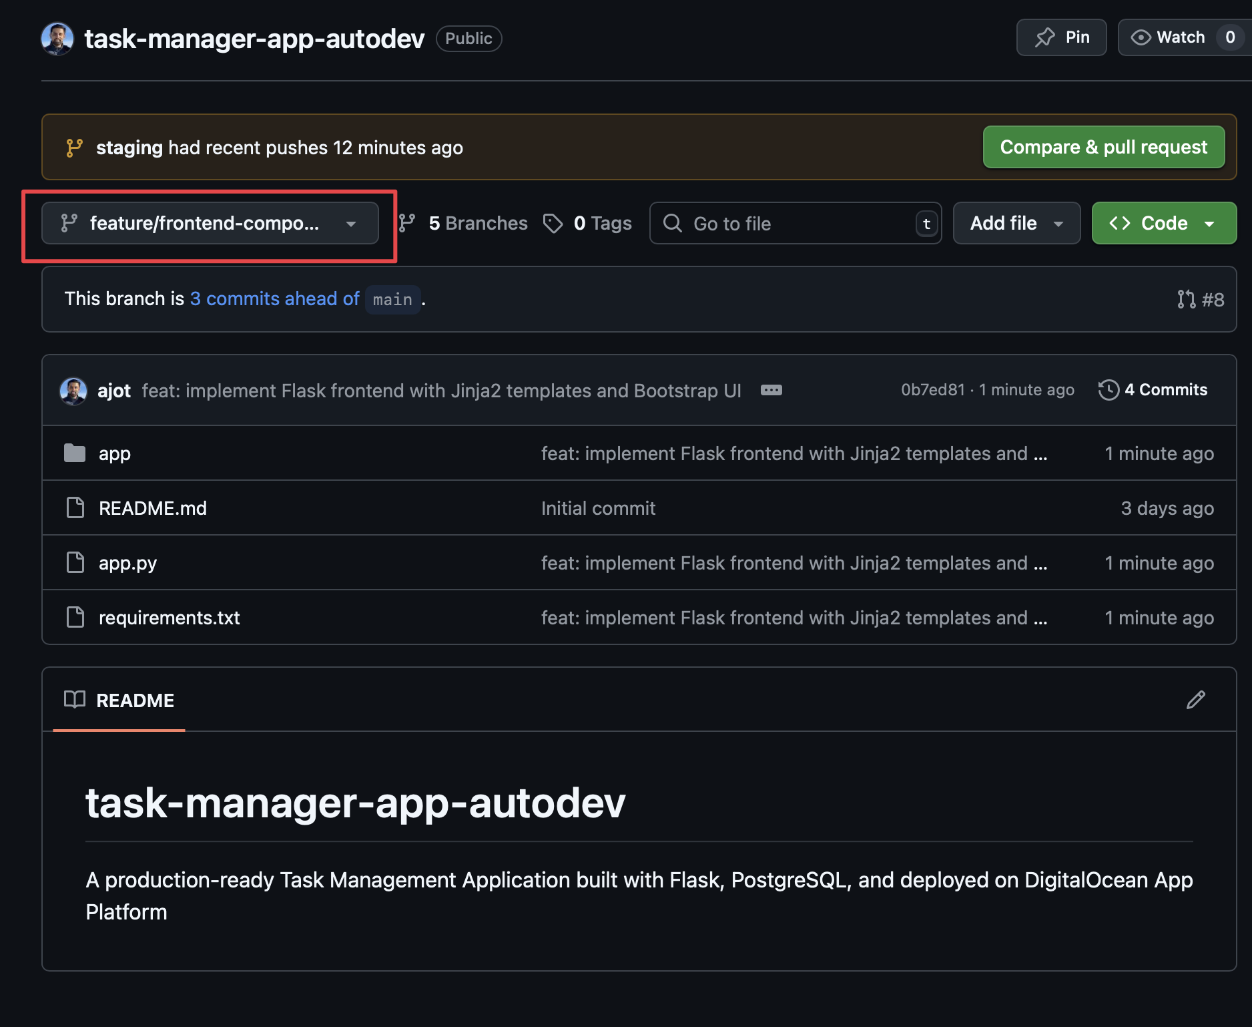Open the 0 Tags link

603,223
